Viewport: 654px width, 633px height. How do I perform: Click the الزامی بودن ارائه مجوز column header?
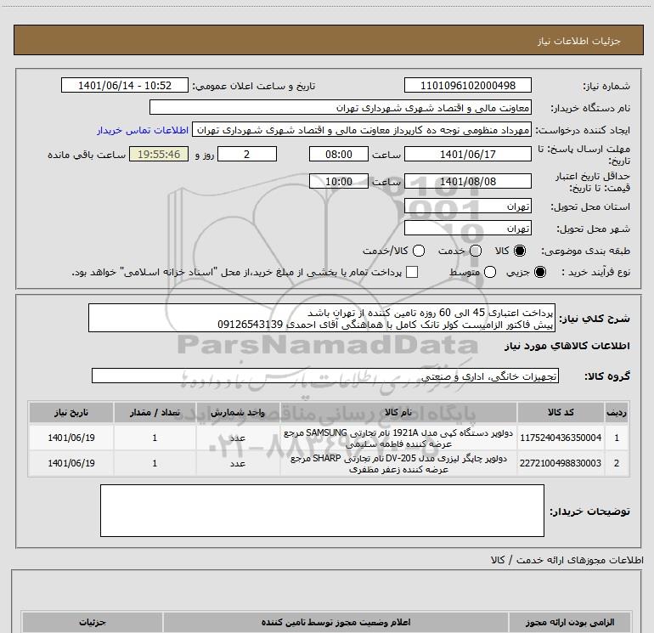coord(570,622)
